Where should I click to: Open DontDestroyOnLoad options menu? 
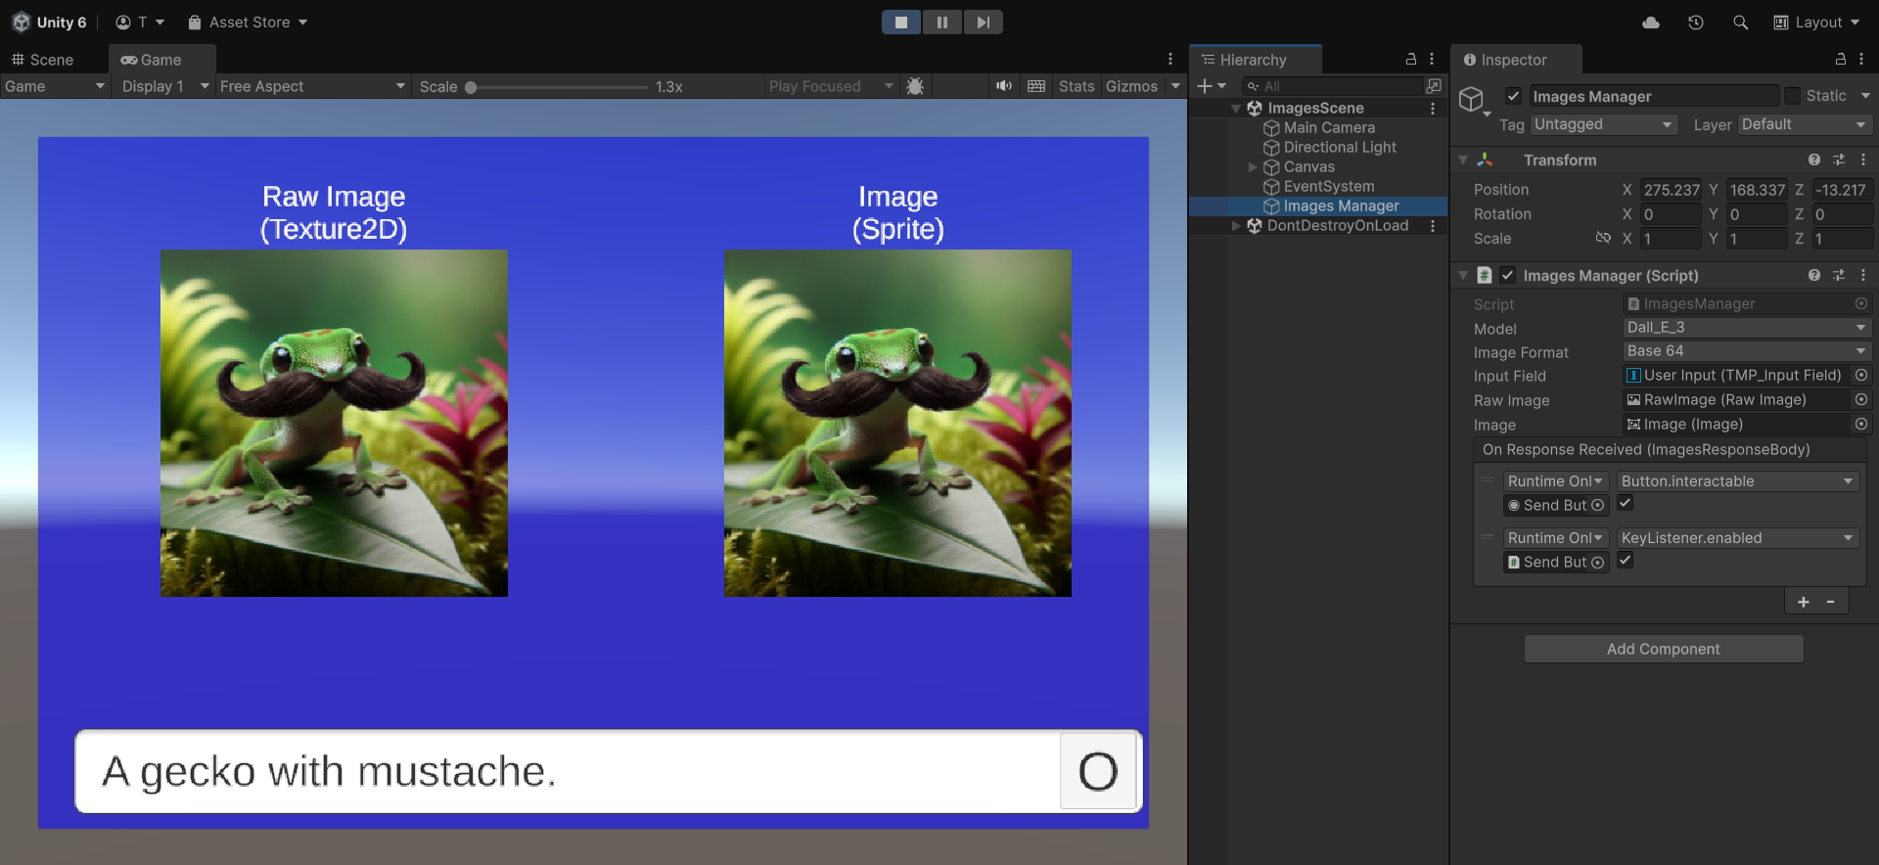[1433, 226]
